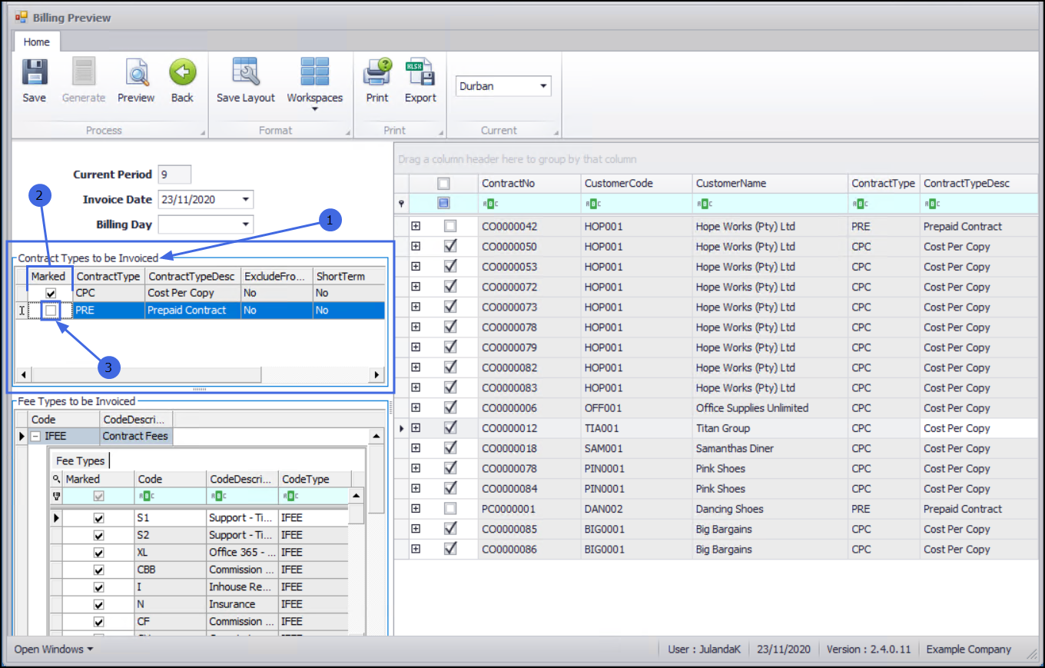The image size is (1045, 668).
Task: Click the green Back arrow icon
Action: pos(182,73)
